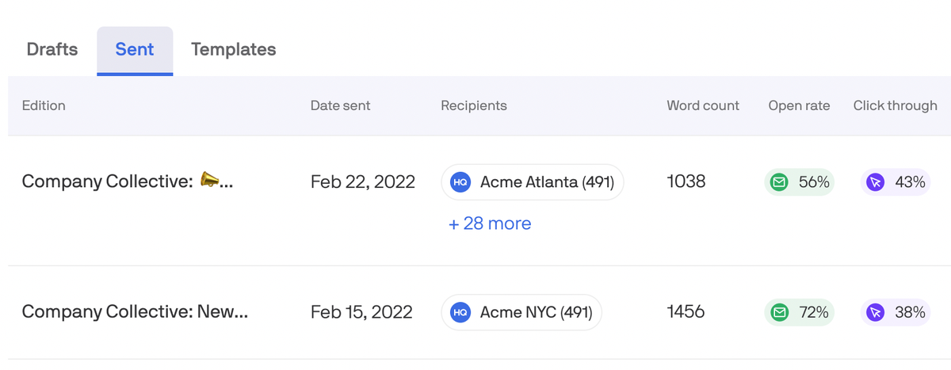Switch to the Drafts tab

click(52, 49)
